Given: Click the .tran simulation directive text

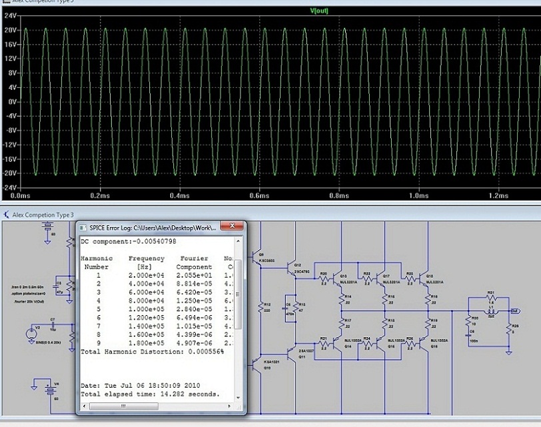Looking at the screenshot, I should (x=27, y=287).
